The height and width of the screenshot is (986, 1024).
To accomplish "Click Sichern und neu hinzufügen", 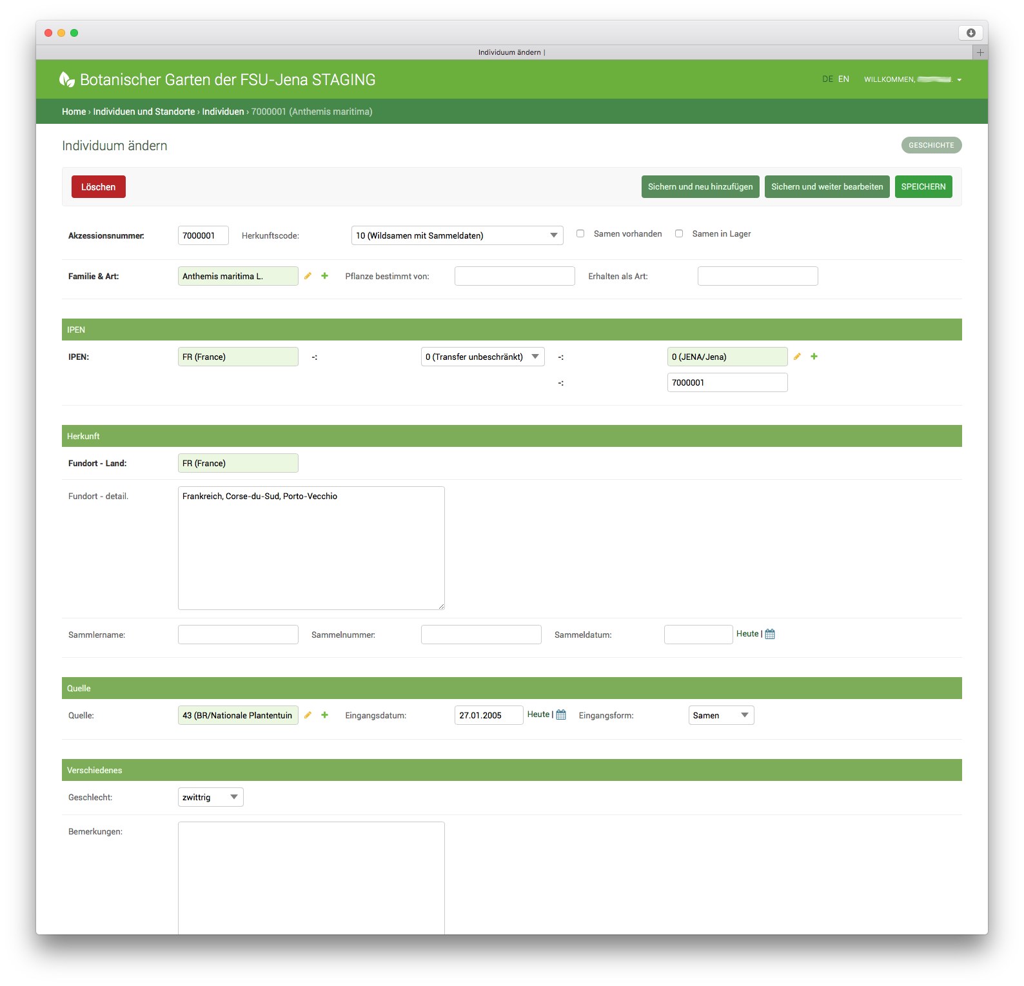I will [700, 187].
